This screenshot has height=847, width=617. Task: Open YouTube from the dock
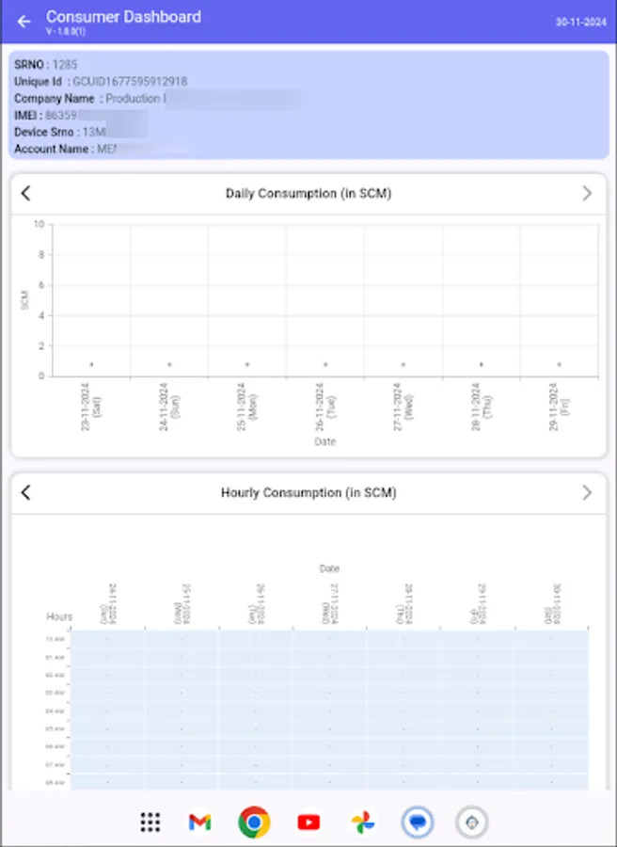coord(308,822)
